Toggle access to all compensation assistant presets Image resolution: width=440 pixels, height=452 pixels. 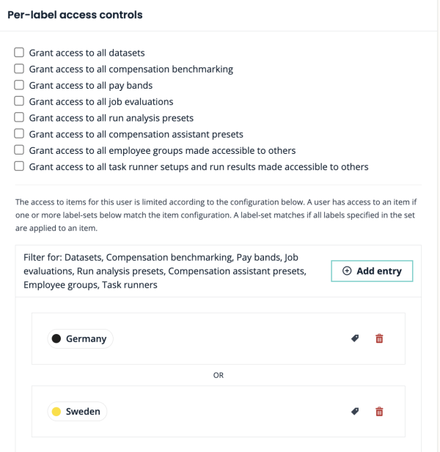pyautogui.click(x=20, y=134)
